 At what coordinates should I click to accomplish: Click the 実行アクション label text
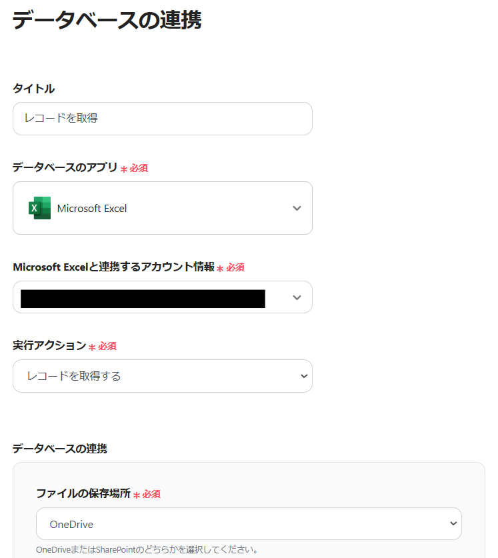coord(49,346)
